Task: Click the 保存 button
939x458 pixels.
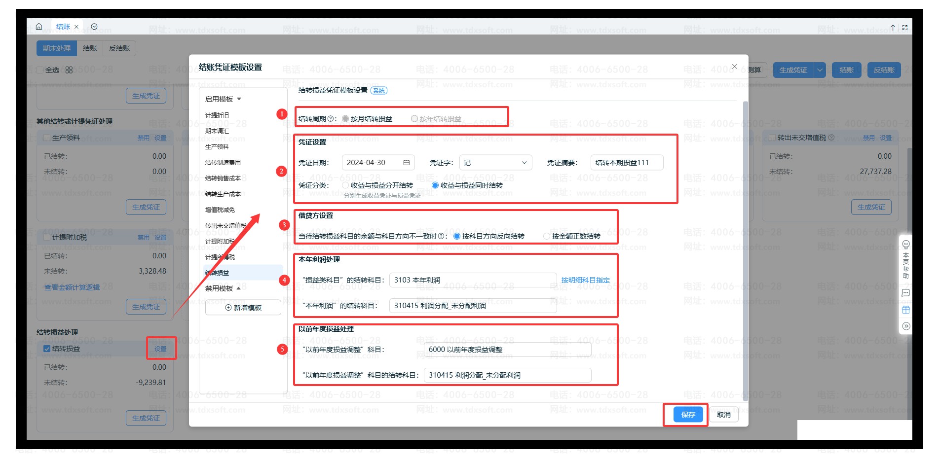Action: (x=688, y=415)
